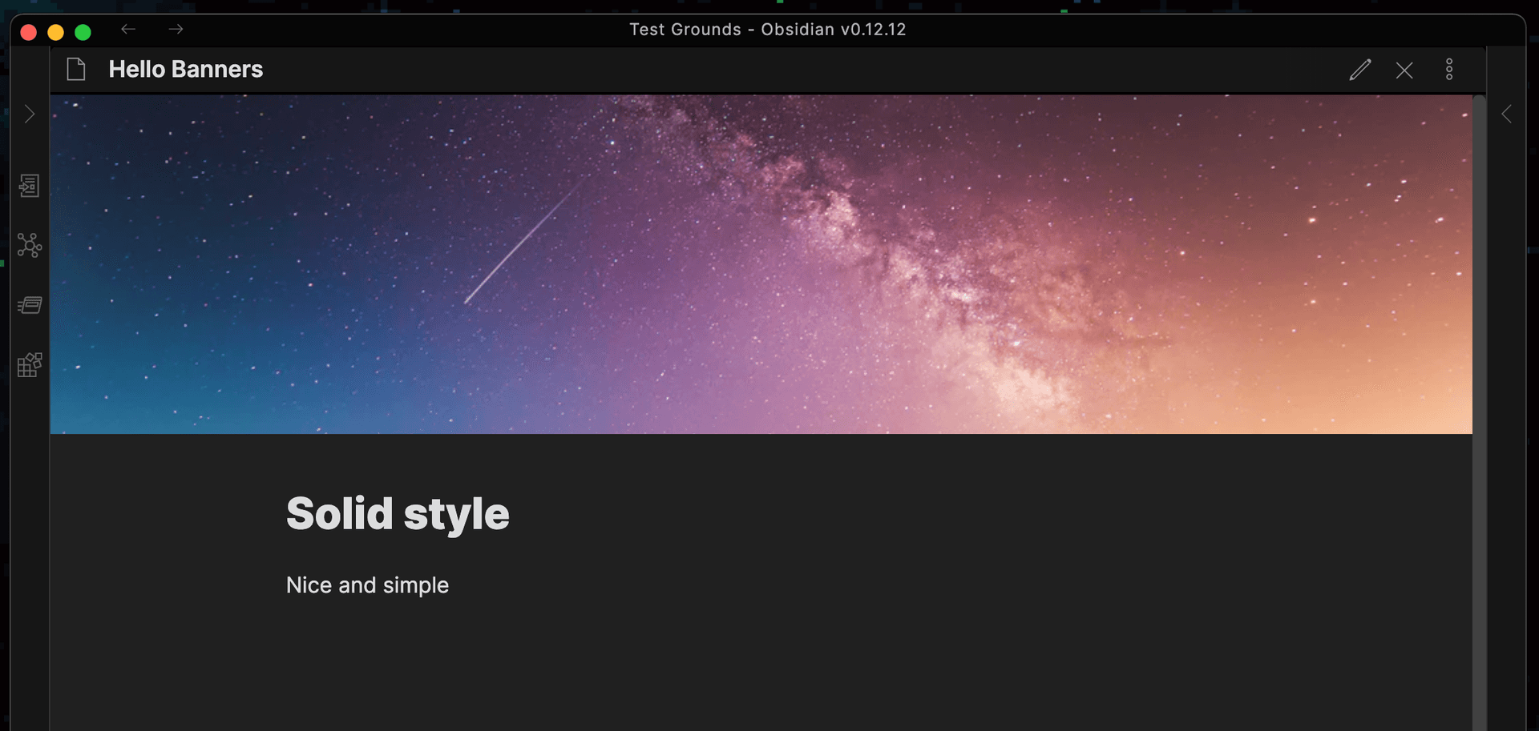1539x731 pixels.
Task: Toggle edit mode with the pencil icon
Action: tap(1360, 70)
